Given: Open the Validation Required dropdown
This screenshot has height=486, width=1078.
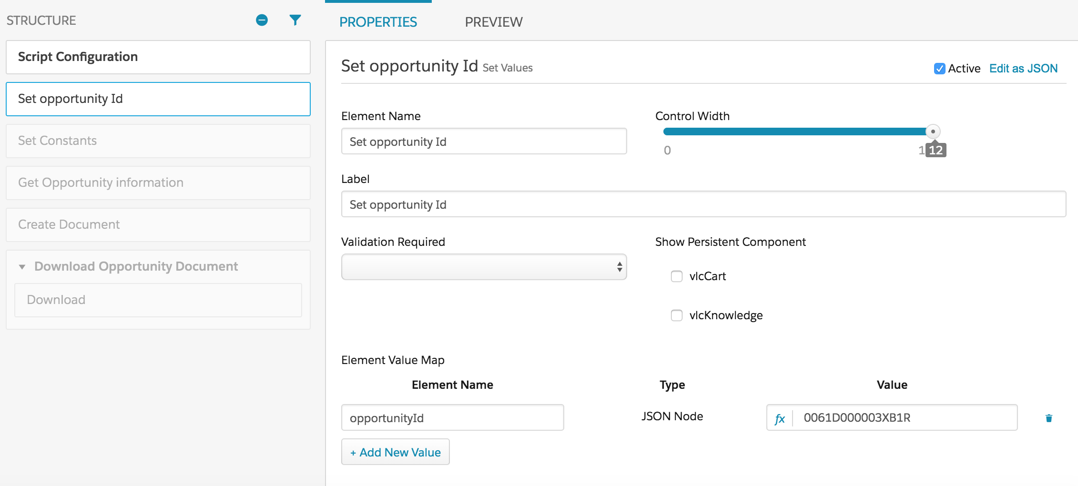Looking at the screenshot, I should [x=484, y=267].
